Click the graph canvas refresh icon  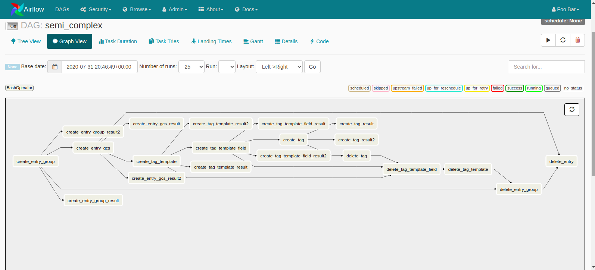coord(571,110)
